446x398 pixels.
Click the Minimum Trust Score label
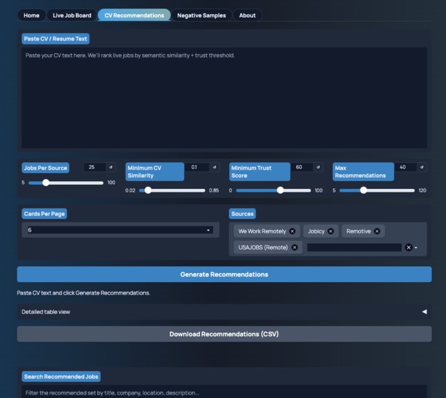[x=260, y=172]
